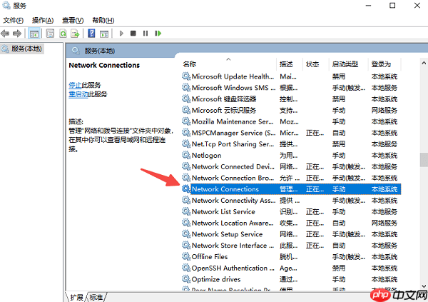The height and width of the screenshot is (302, 428).
Task: Click the Services window title bar icon
Action: point(6,6)
